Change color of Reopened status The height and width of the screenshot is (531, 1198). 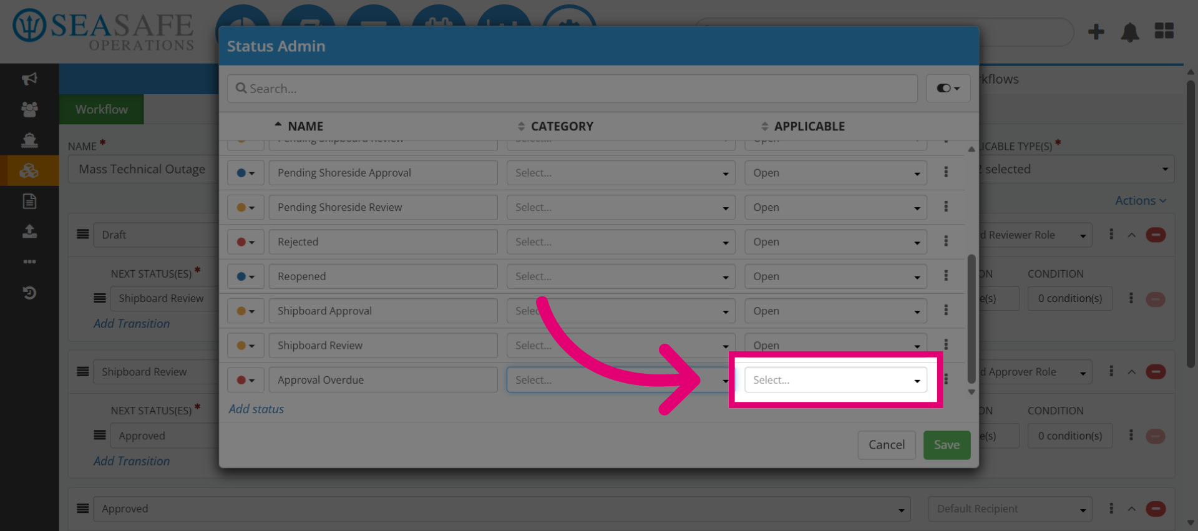pos(246,276)
